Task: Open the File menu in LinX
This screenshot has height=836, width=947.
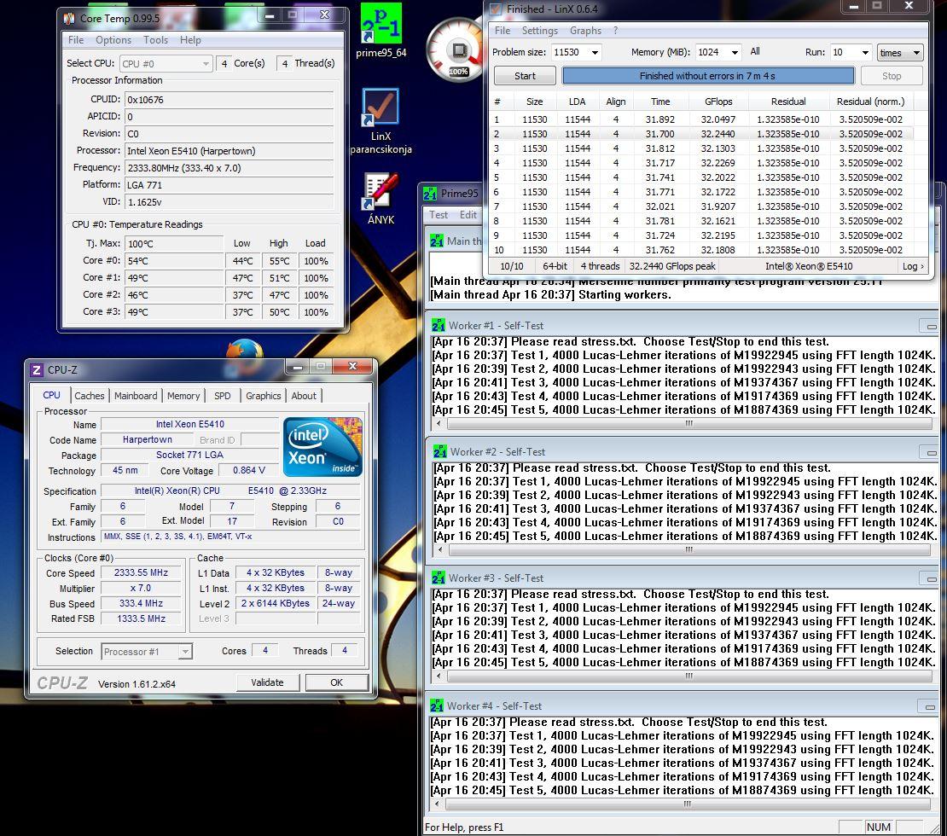Action: pos(503,30)
